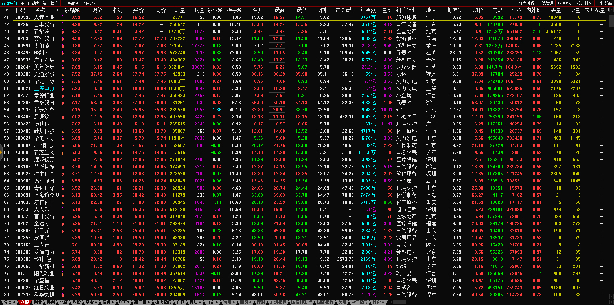The width and height of the screenshot is (614, 305).
Task: Click the 综合排名 button
Action: [585, 3]
